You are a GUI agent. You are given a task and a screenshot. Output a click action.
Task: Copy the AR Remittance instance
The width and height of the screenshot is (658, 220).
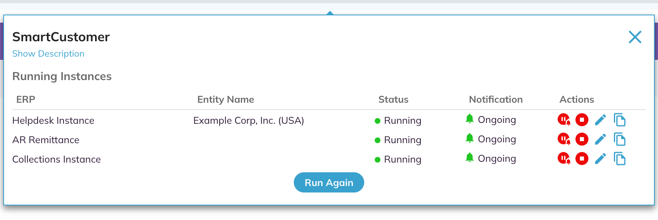pos(620,139)
